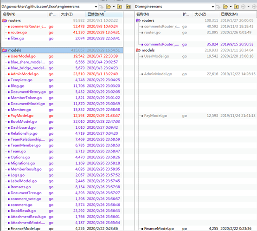Viewport: 257px width, 231px height.
Task: Click the both-sides up-one-level folder icon
Action: click(128, 7)
